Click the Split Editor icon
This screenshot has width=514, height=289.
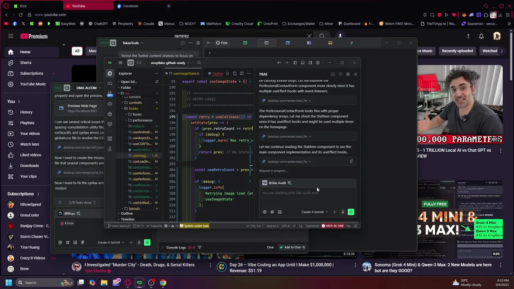(241, 73)
